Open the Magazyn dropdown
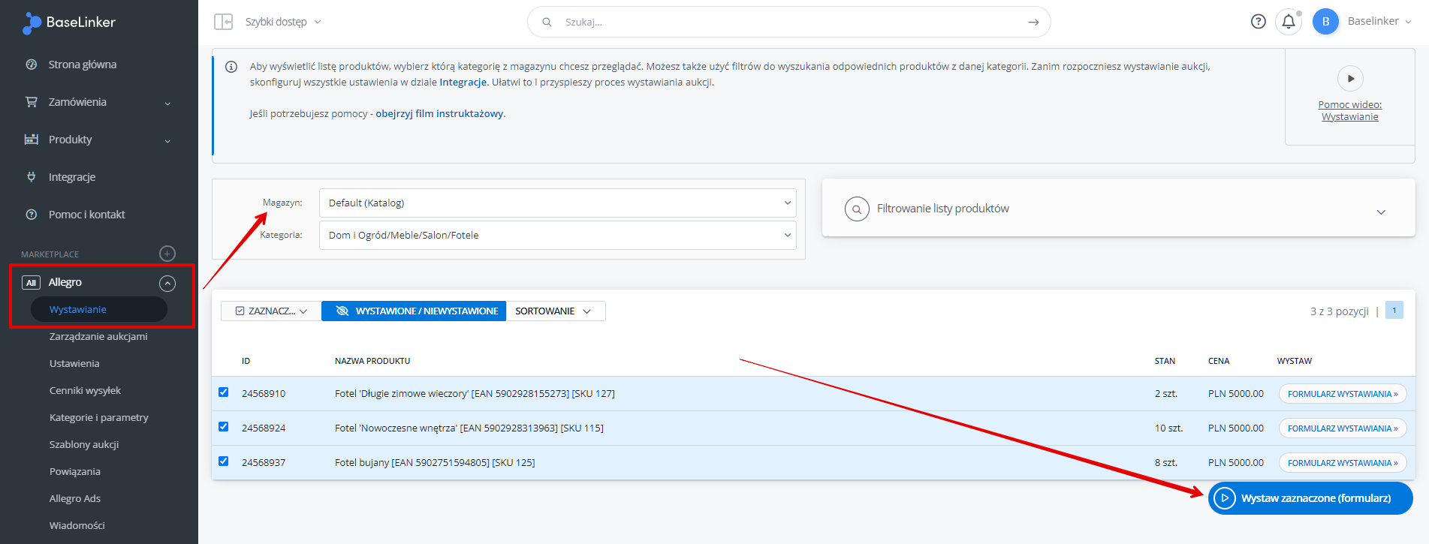 (557, 203)
